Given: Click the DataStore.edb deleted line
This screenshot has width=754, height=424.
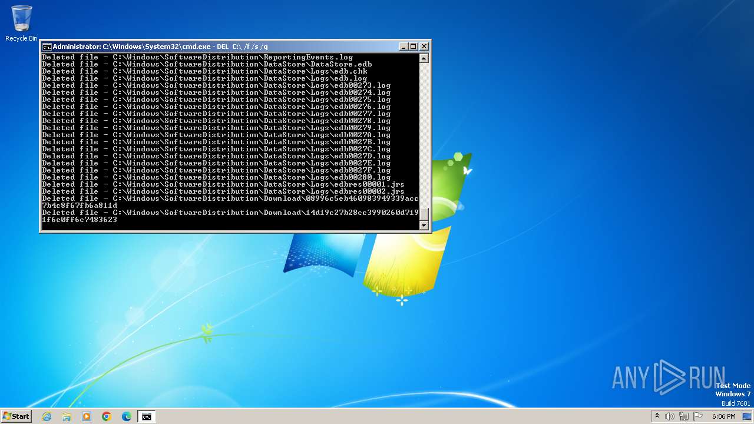Looking at the screenshot, I should point(207,64).
